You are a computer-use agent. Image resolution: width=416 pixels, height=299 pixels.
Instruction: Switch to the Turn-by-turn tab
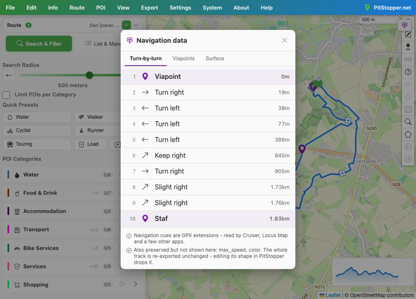point(146,59)
